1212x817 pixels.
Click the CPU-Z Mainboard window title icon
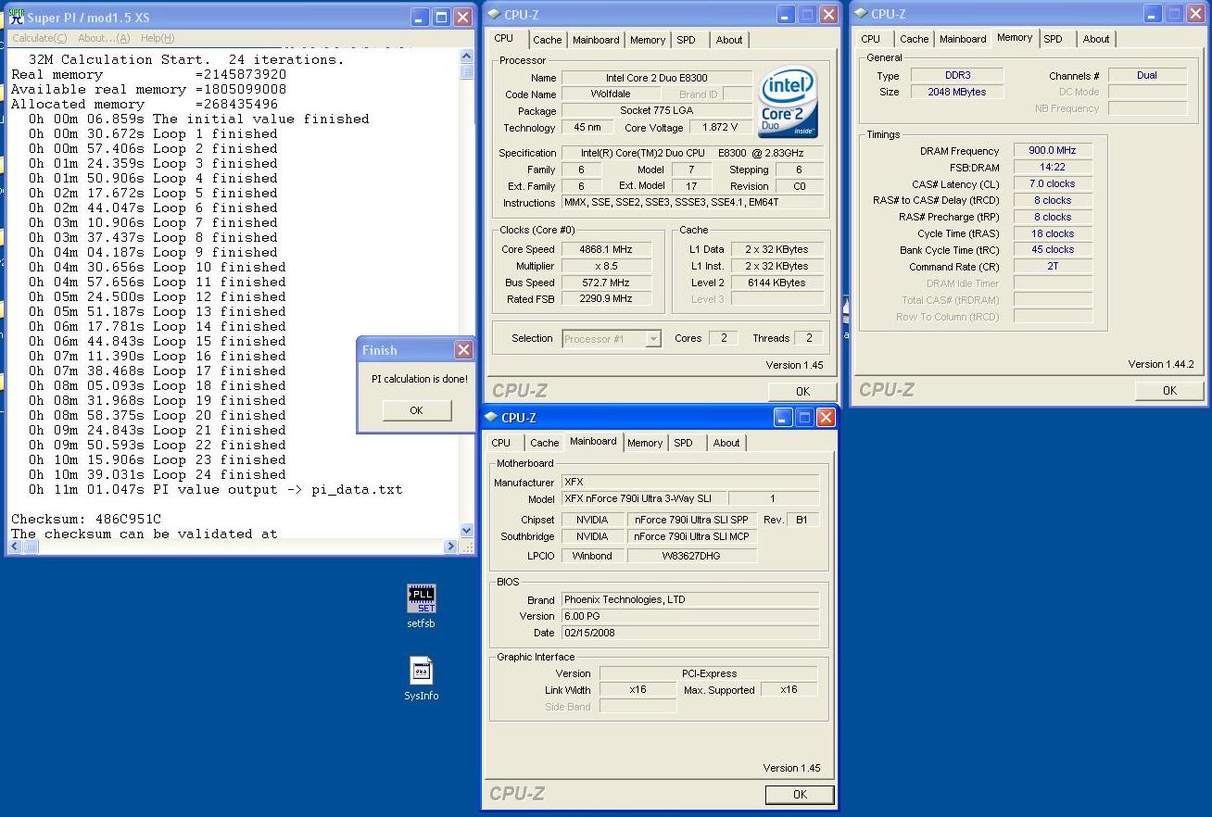(x=492, y=418)
